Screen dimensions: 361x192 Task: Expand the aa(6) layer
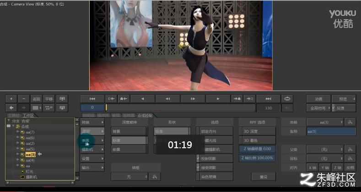click(18, 137)
